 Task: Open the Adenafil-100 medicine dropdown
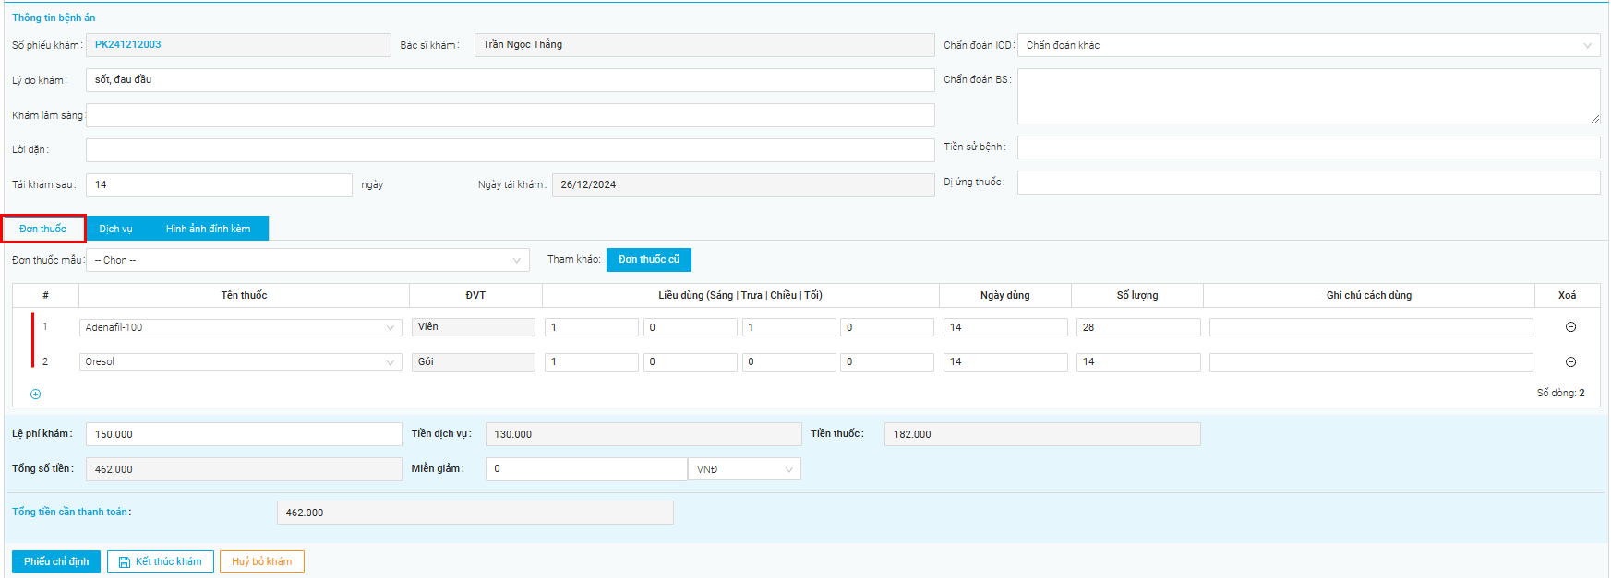[x=240, y=327]
